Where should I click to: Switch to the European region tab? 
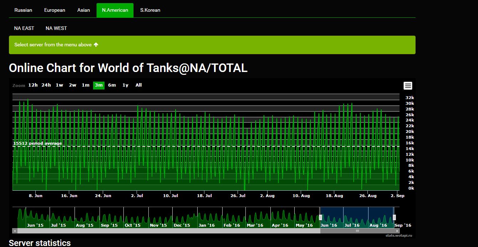click(55, 10)
